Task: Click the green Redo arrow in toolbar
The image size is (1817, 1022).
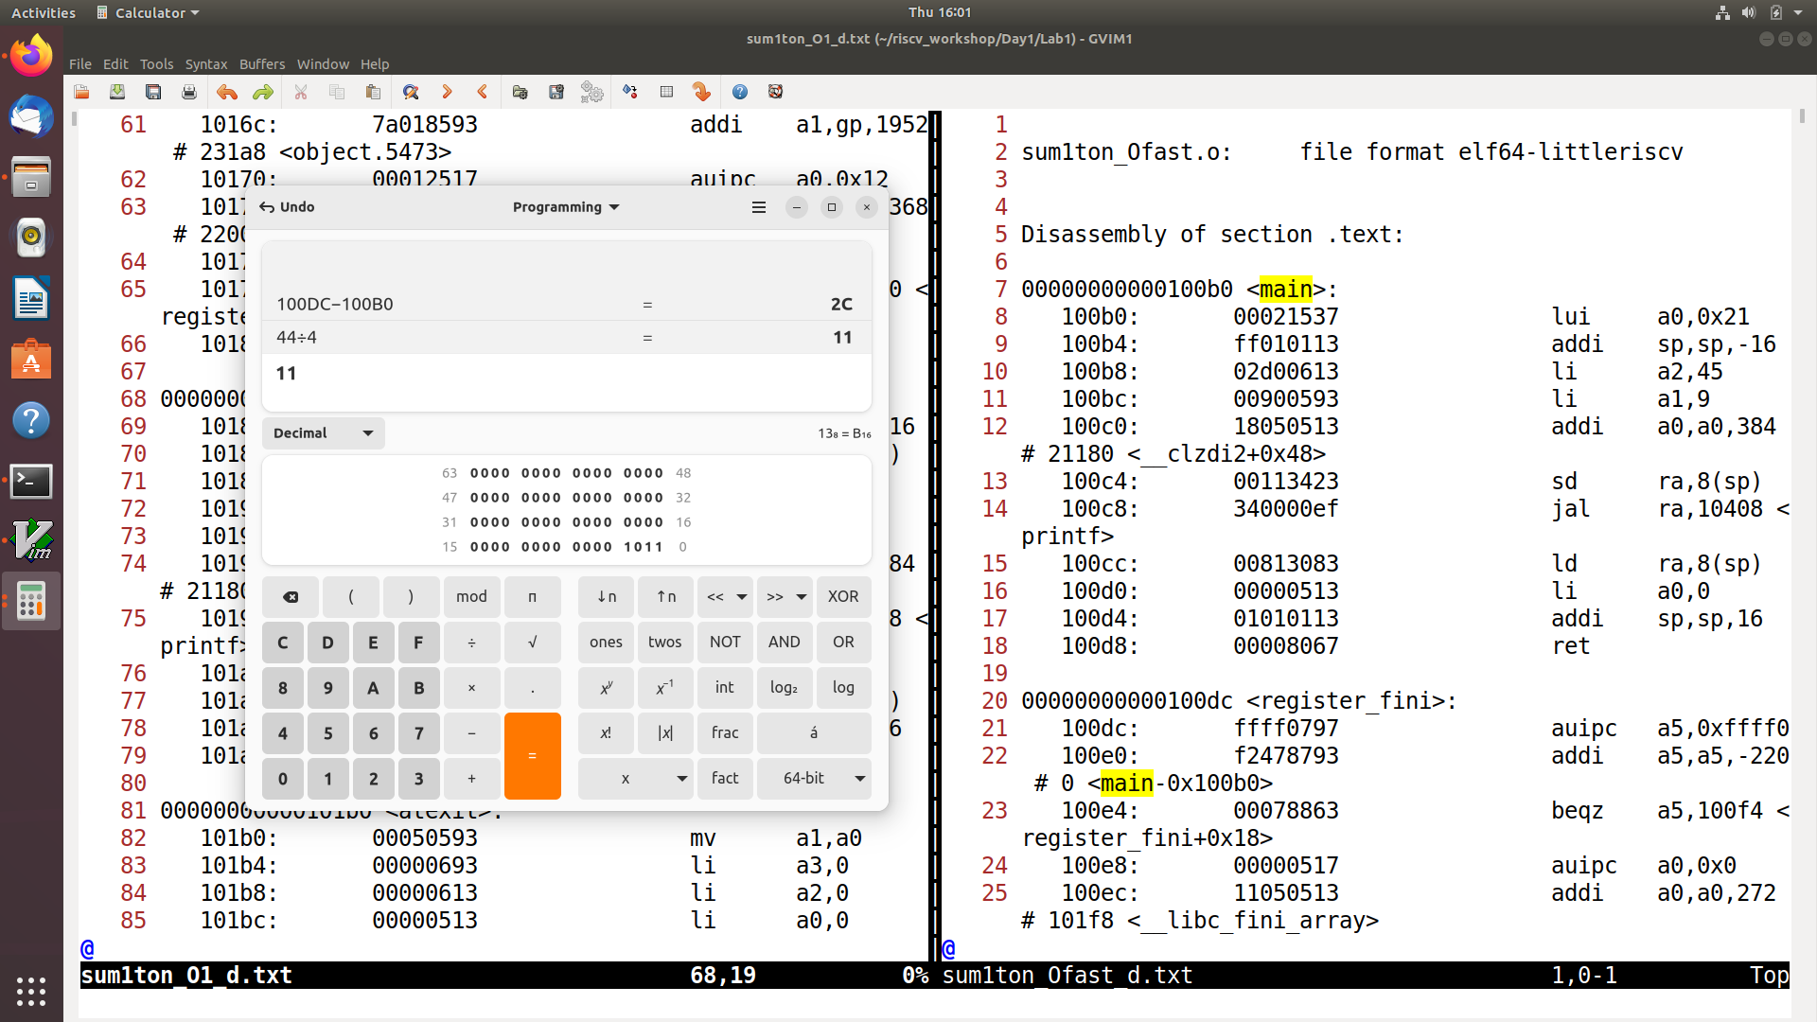Action: 262,92
